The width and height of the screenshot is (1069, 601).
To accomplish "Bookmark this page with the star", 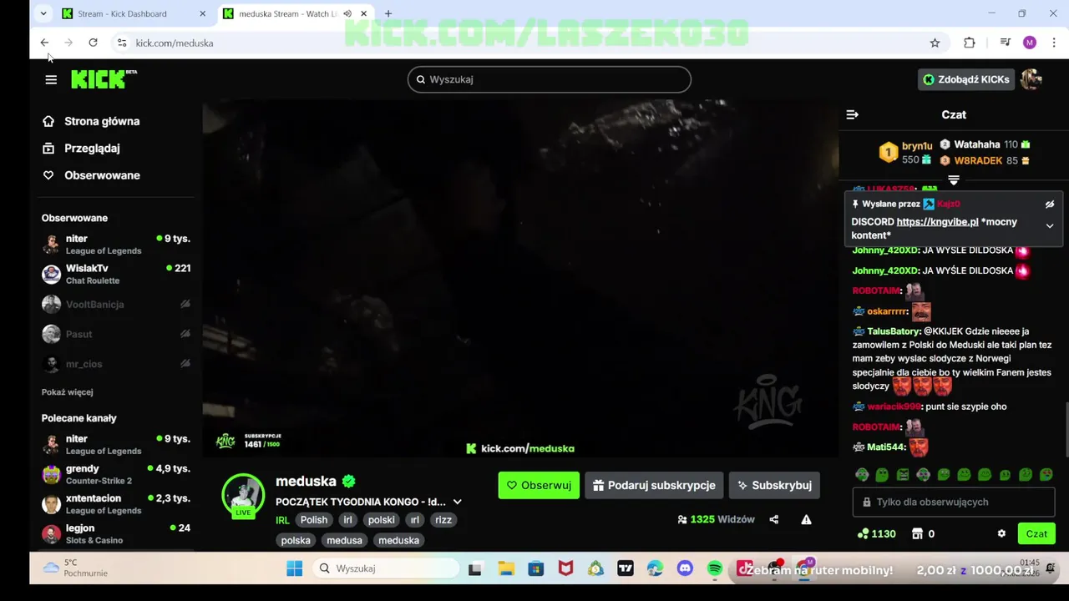I will (x=935, y=43).
